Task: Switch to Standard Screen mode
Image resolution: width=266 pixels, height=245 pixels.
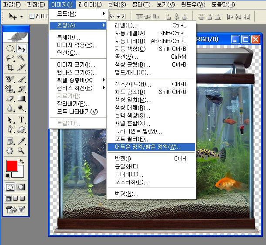Action: click(x=8, y=198)
